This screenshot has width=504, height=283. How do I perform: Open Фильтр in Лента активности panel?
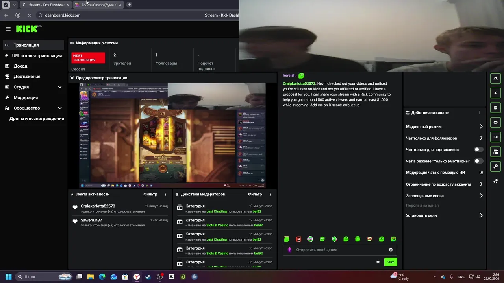150,194
